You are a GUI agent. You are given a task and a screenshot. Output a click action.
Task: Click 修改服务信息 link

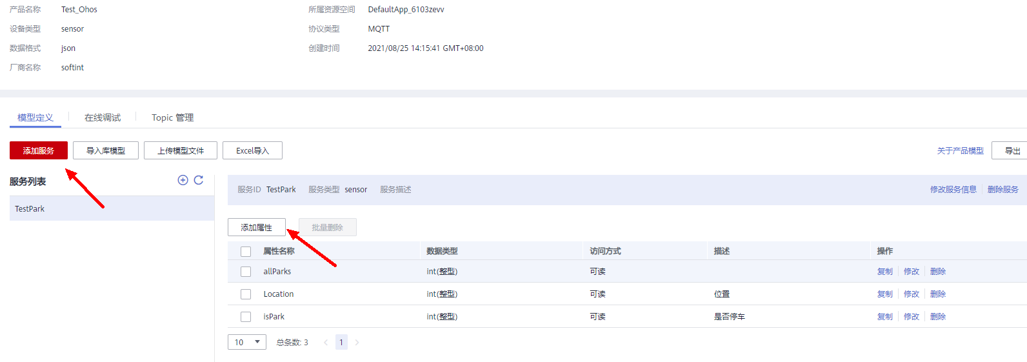tap(953, 190)
